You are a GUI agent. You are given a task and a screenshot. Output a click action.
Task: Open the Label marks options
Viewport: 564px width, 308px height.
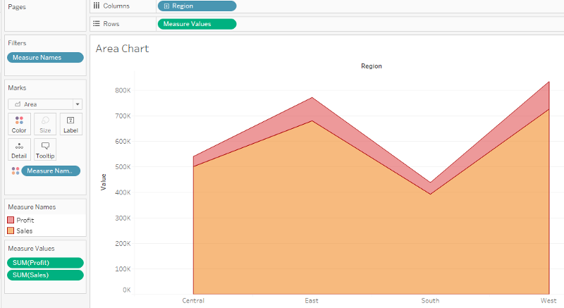pos(70,123)
